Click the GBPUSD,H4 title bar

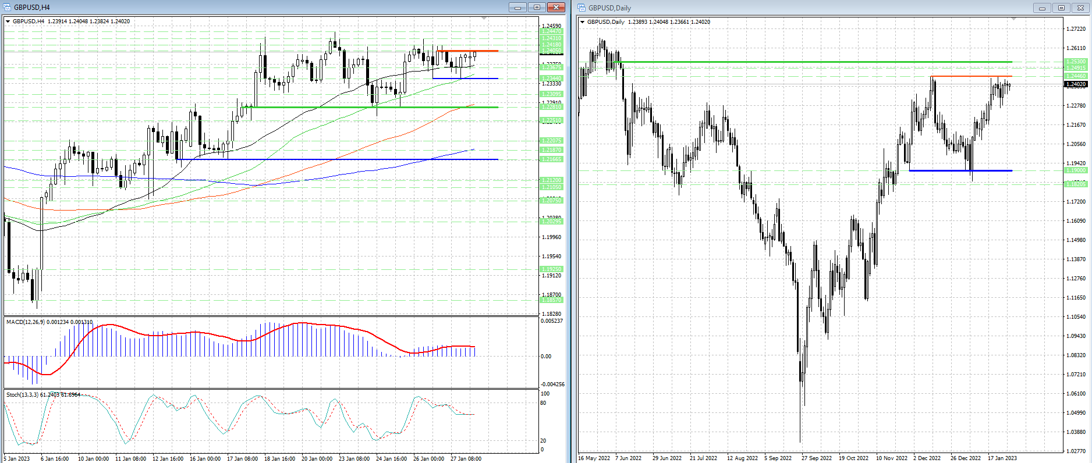coord(233,8)
